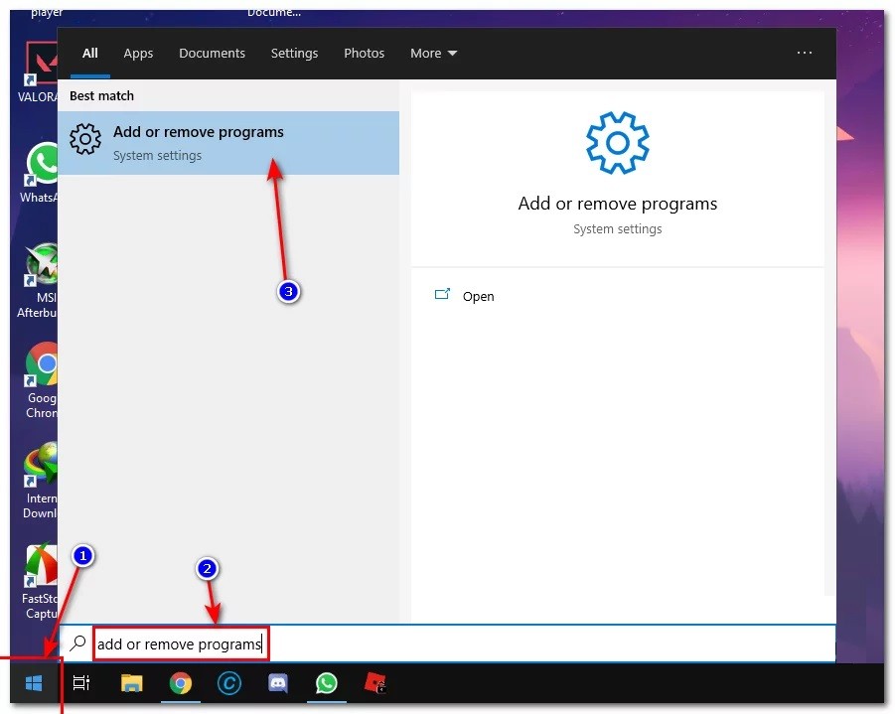The image size is (895, 714).
Task: Open Task View in the taskbar
Action: 81,682
